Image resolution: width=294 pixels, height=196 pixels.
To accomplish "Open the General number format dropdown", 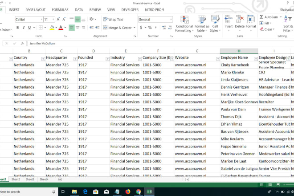I will [x=171, y=19].
